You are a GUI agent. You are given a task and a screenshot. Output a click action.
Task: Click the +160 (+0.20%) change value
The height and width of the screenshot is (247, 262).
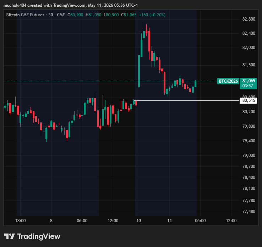(x=152, y=15)
